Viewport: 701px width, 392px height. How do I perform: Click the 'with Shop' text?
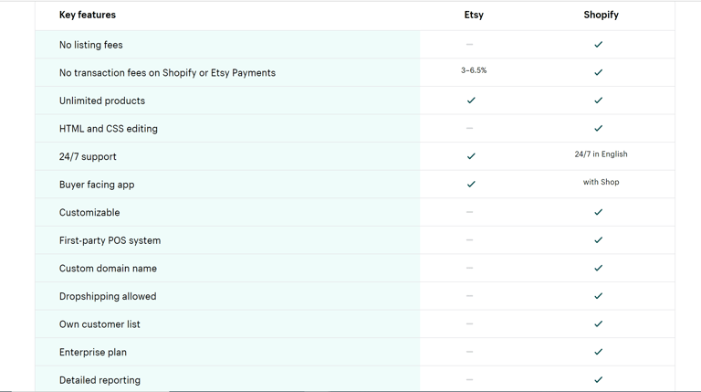601,182
